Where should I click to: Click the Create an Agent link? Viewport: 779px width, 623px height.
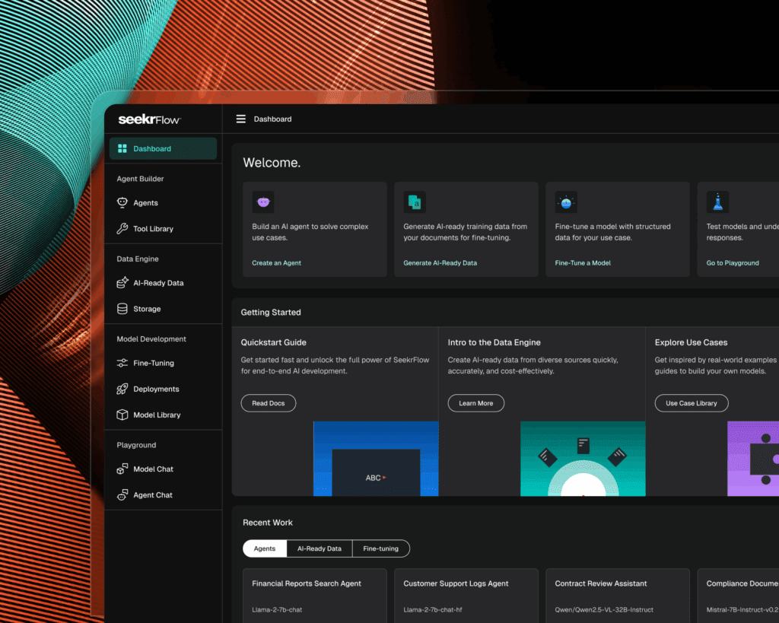coord(275,262)
